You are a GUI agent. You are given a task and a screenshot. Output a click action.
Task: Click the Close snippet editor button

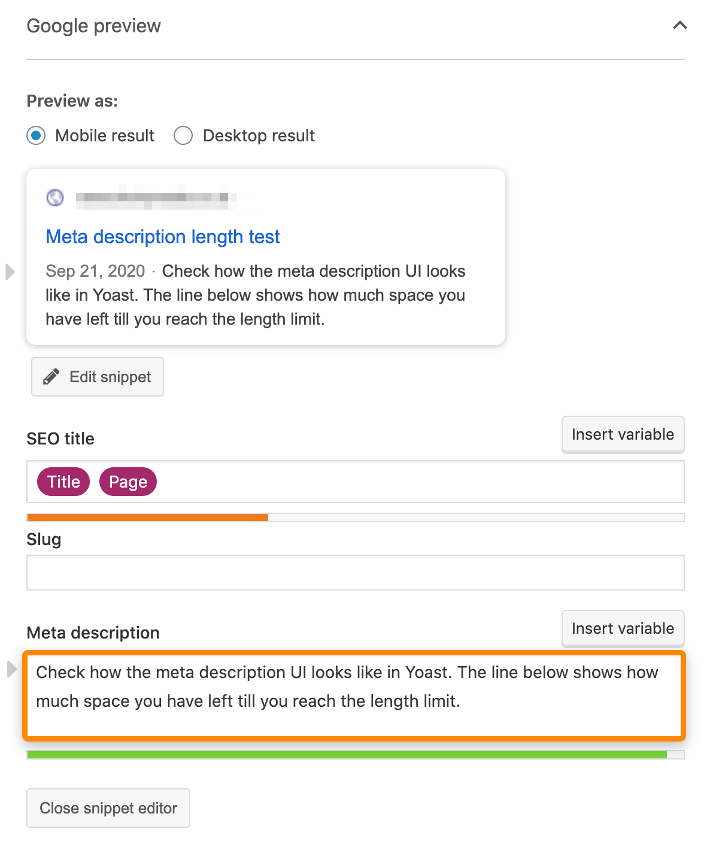108,808
